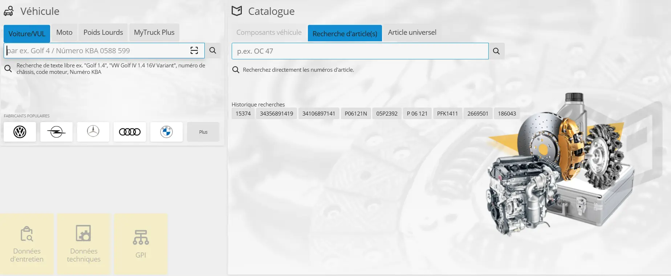Choose the Mercedes-Benz manufacturer logo
671x276 pixels.
coord(93,132)
